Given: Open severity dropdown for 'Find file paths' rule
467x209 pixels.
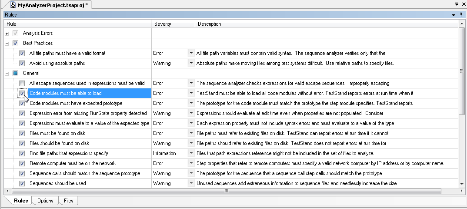Looking at the screenshot, I should 190,153.
